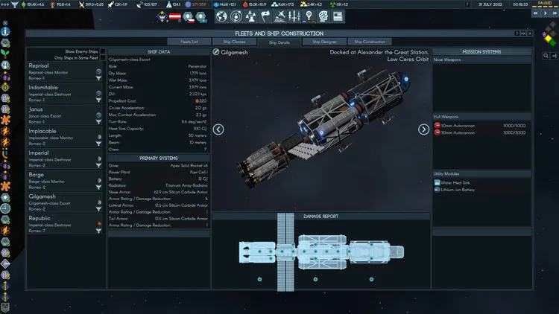Click the red planet icon on Republic row
The height and width of the screenshot is (314, 559).
tap(99, 224)
